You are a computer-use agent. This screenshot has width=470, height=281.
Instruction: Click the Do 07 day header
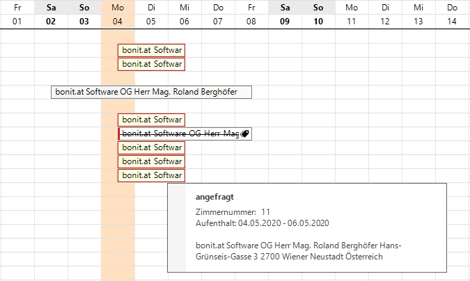click(x=218, y=14)
